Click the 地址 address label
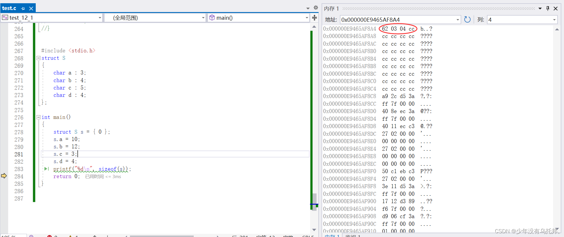The width and height of the screenshot is (564, 237). tap(331, 20)
